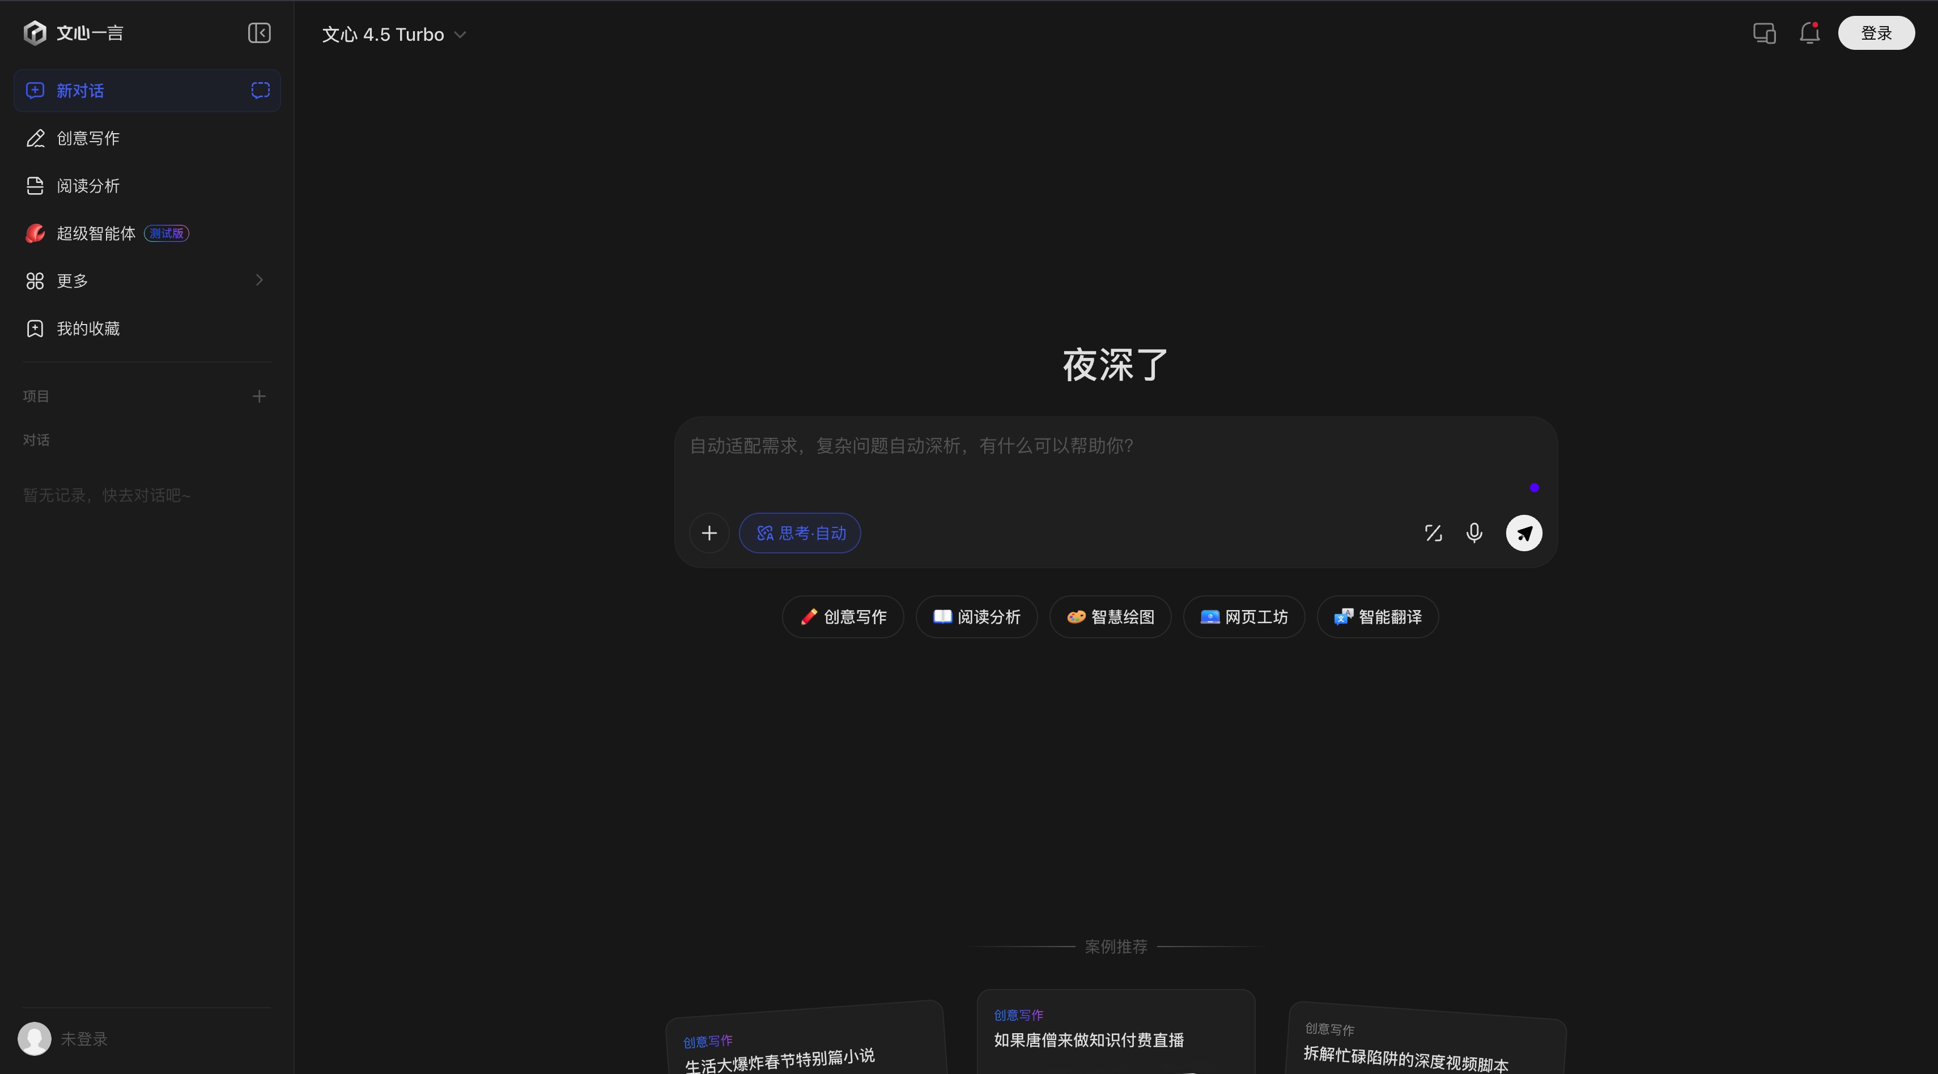Screen dimensions: 1938x1074
Task: Open 阅读分析 in sidebar
Action: click(x=147, y=186)
